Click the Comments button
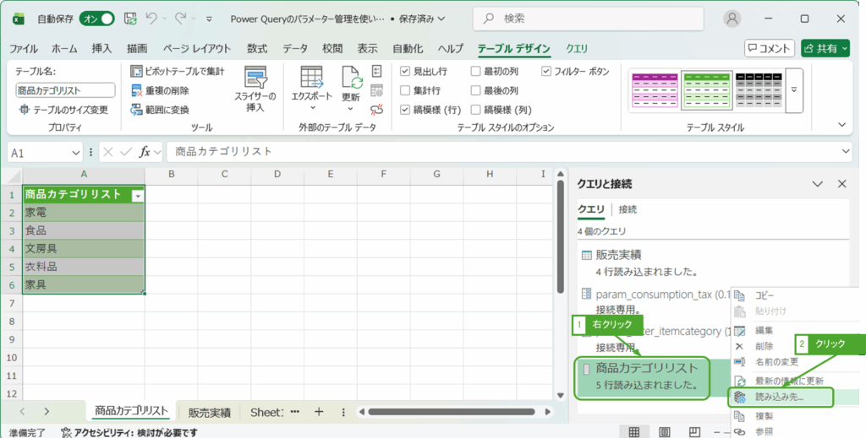 (769, 48)
